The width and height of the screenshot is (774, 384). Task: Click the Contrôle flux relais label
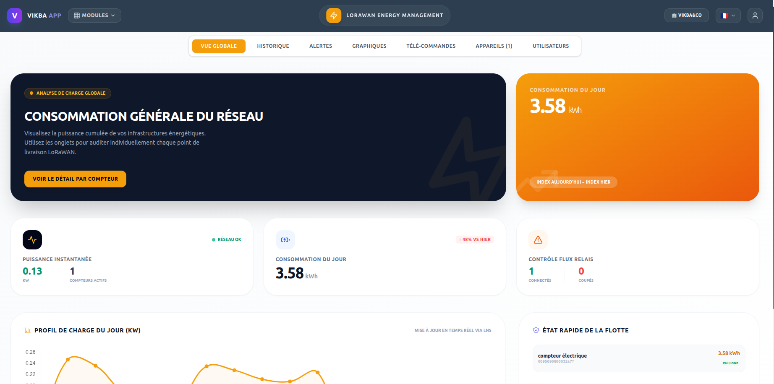pyautogui.click(x=561, y=259)
